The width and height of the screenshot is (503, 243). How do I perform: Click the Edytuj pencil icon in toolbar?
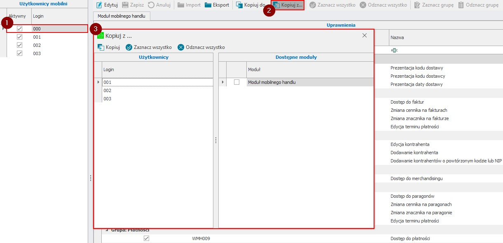pyautogui.click(x=99, y=5)
